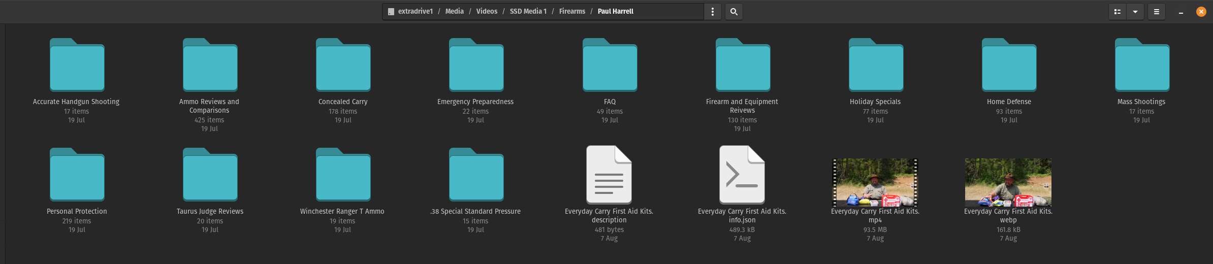This screenshot has width=1213, height=264.
Task: Select the Everyday Carry First Aid Kits.description file icon
Action: pos(609,175)
